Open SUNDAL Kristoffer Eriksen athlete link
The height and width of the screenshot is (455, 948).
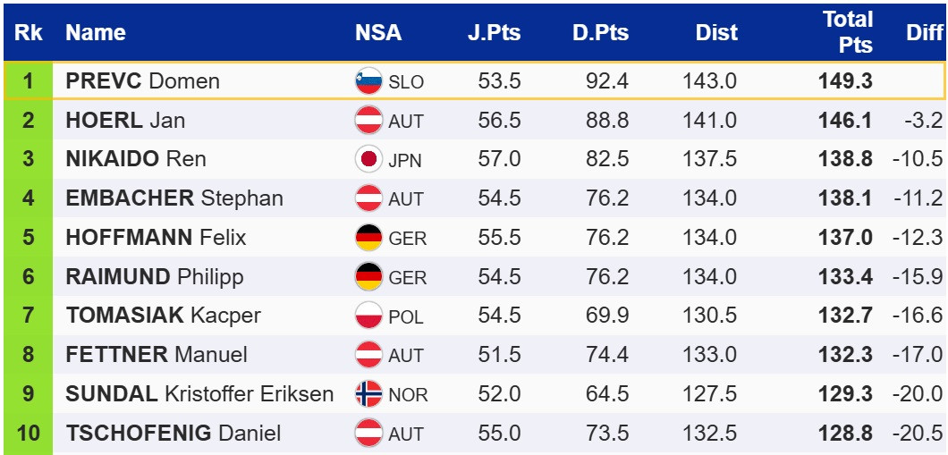pyautogui.click(x=199, y=393)
